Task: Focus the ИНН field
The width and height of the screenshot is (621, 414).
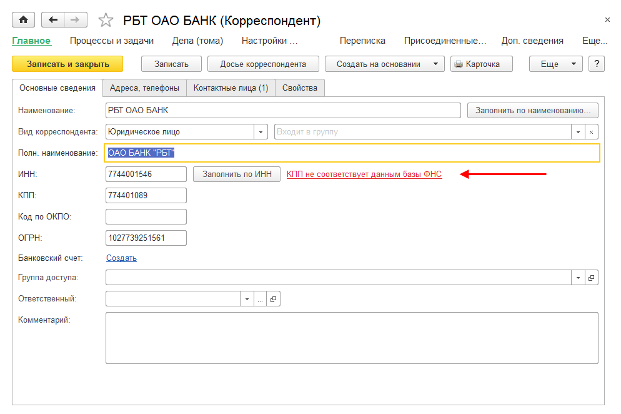Action: pyautogui.click(x=146, y=174)
